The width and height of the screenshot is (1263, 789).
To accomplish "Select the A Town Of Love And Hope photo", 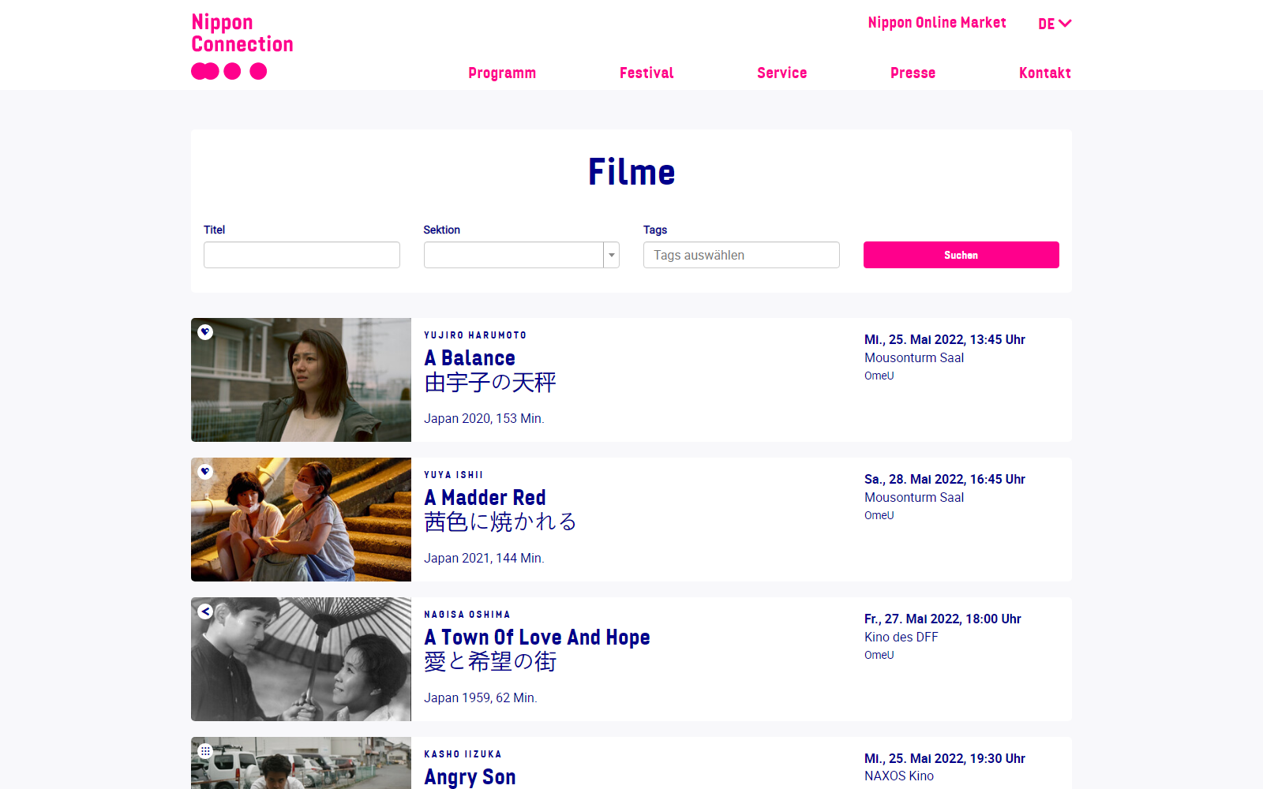I will (x=301, y=660).
